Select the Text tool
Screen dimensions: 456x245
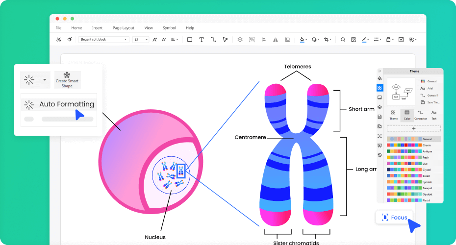coord(201,40)
